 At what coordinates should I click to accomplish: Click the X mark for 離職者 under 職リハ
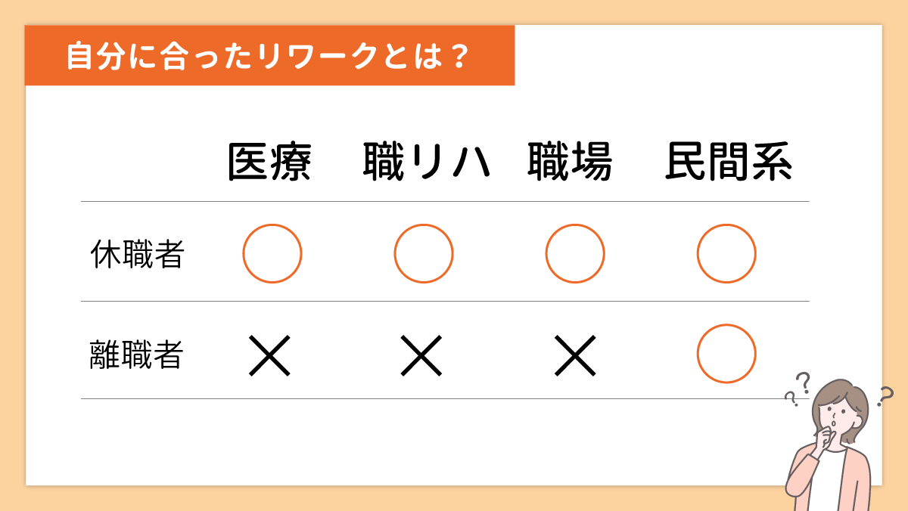pyautogui.click(x=421, y=355)
